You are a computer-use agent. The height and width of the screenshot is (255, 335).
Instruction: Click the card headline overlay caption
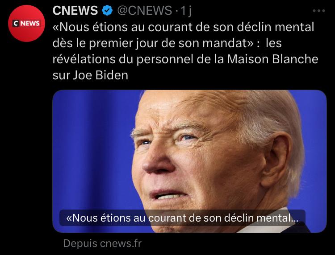tap(182, 218)
